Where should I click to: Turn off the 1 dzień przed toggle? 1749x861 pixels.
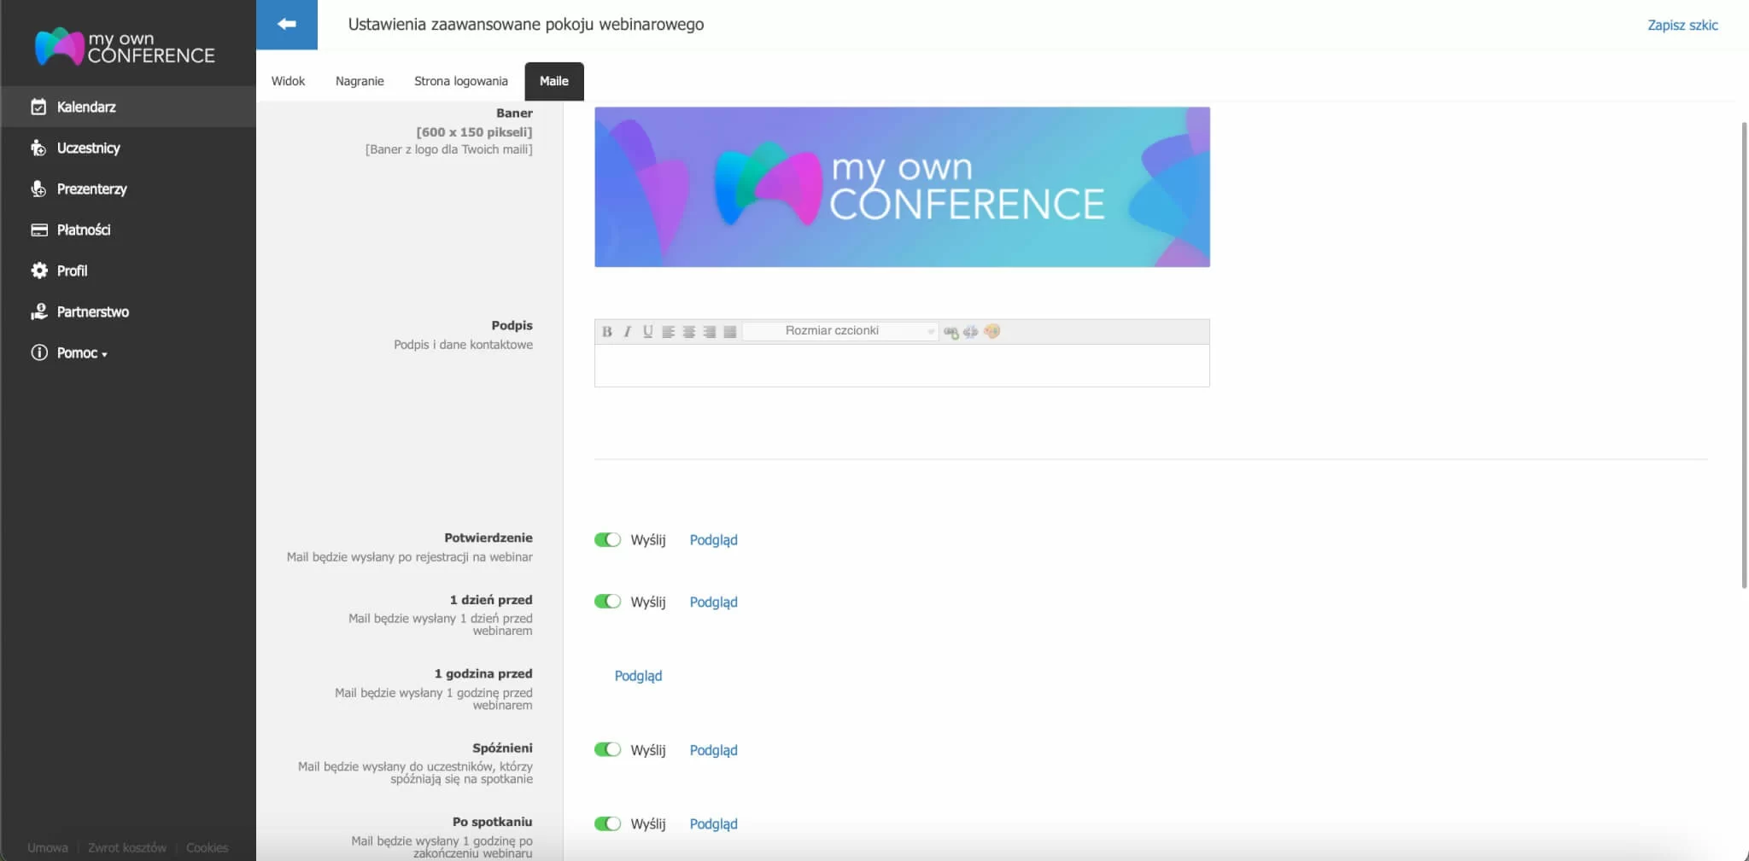(x=607, y=602)
